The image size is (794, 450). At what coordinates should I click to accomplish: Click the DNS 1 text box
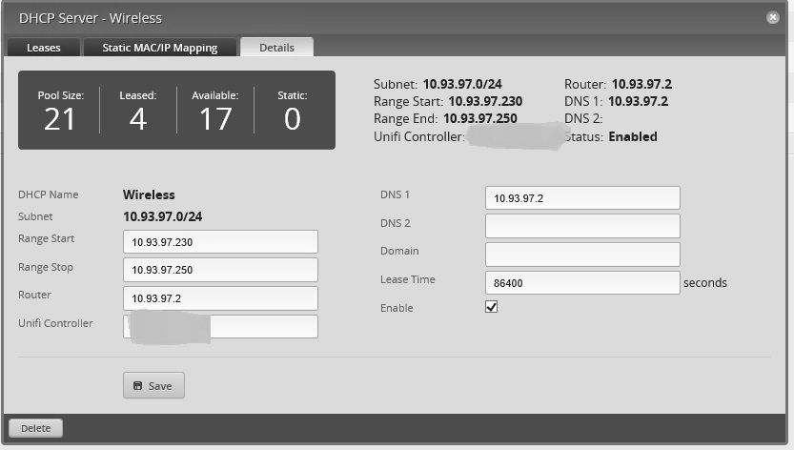click(582, 198)
